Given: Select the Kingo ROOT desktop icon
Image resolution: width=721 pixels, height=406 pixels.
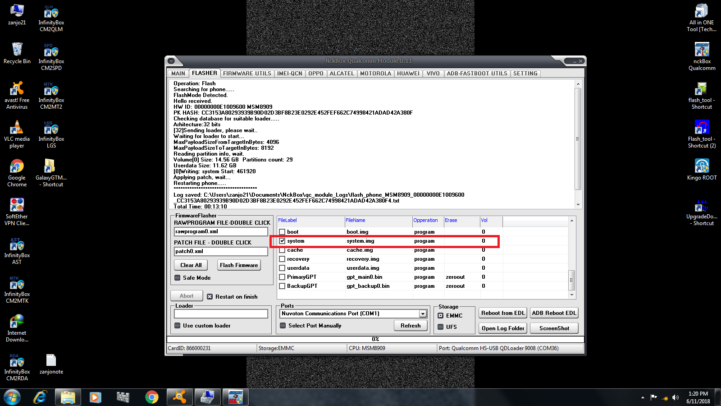Looking at the screenshot, I should (702, 170).
